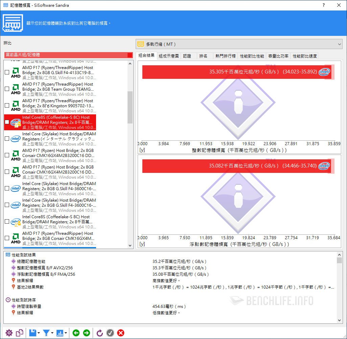Open the 熱門排行榜 tab
This screenshot has width=347, height=339.
[x=226, y=56]
